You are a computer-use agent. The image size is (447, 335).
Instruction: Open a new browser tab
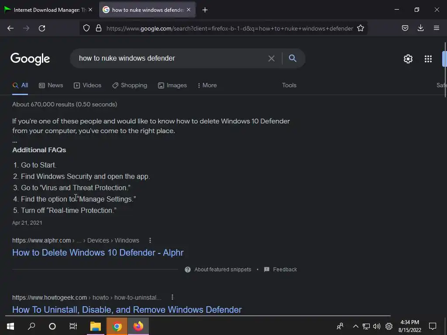pos(205,10)
